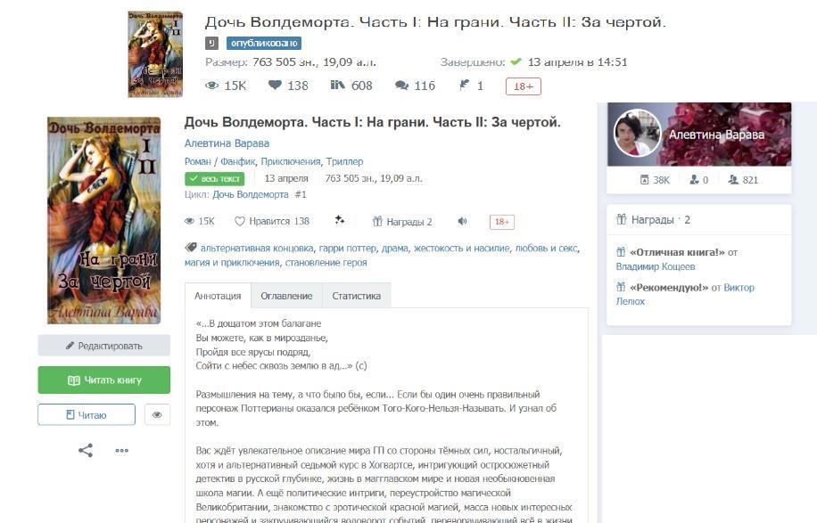Click the sparkle stars icon beside likes
The height and width of the screenshot is (523, 817).
tap(340, 220)
